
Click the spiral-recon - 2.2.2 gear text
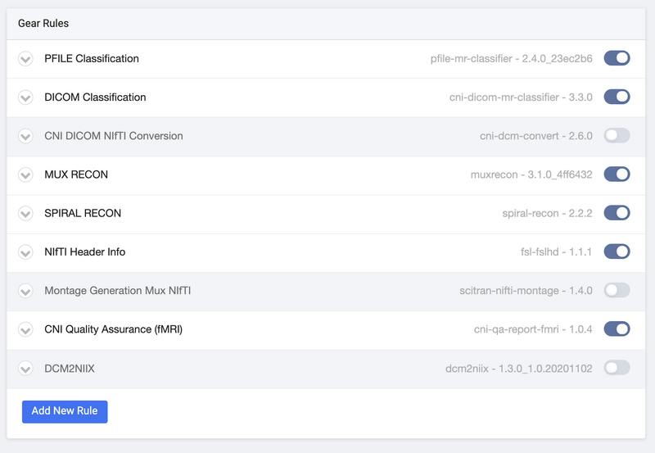pos(547,213)
